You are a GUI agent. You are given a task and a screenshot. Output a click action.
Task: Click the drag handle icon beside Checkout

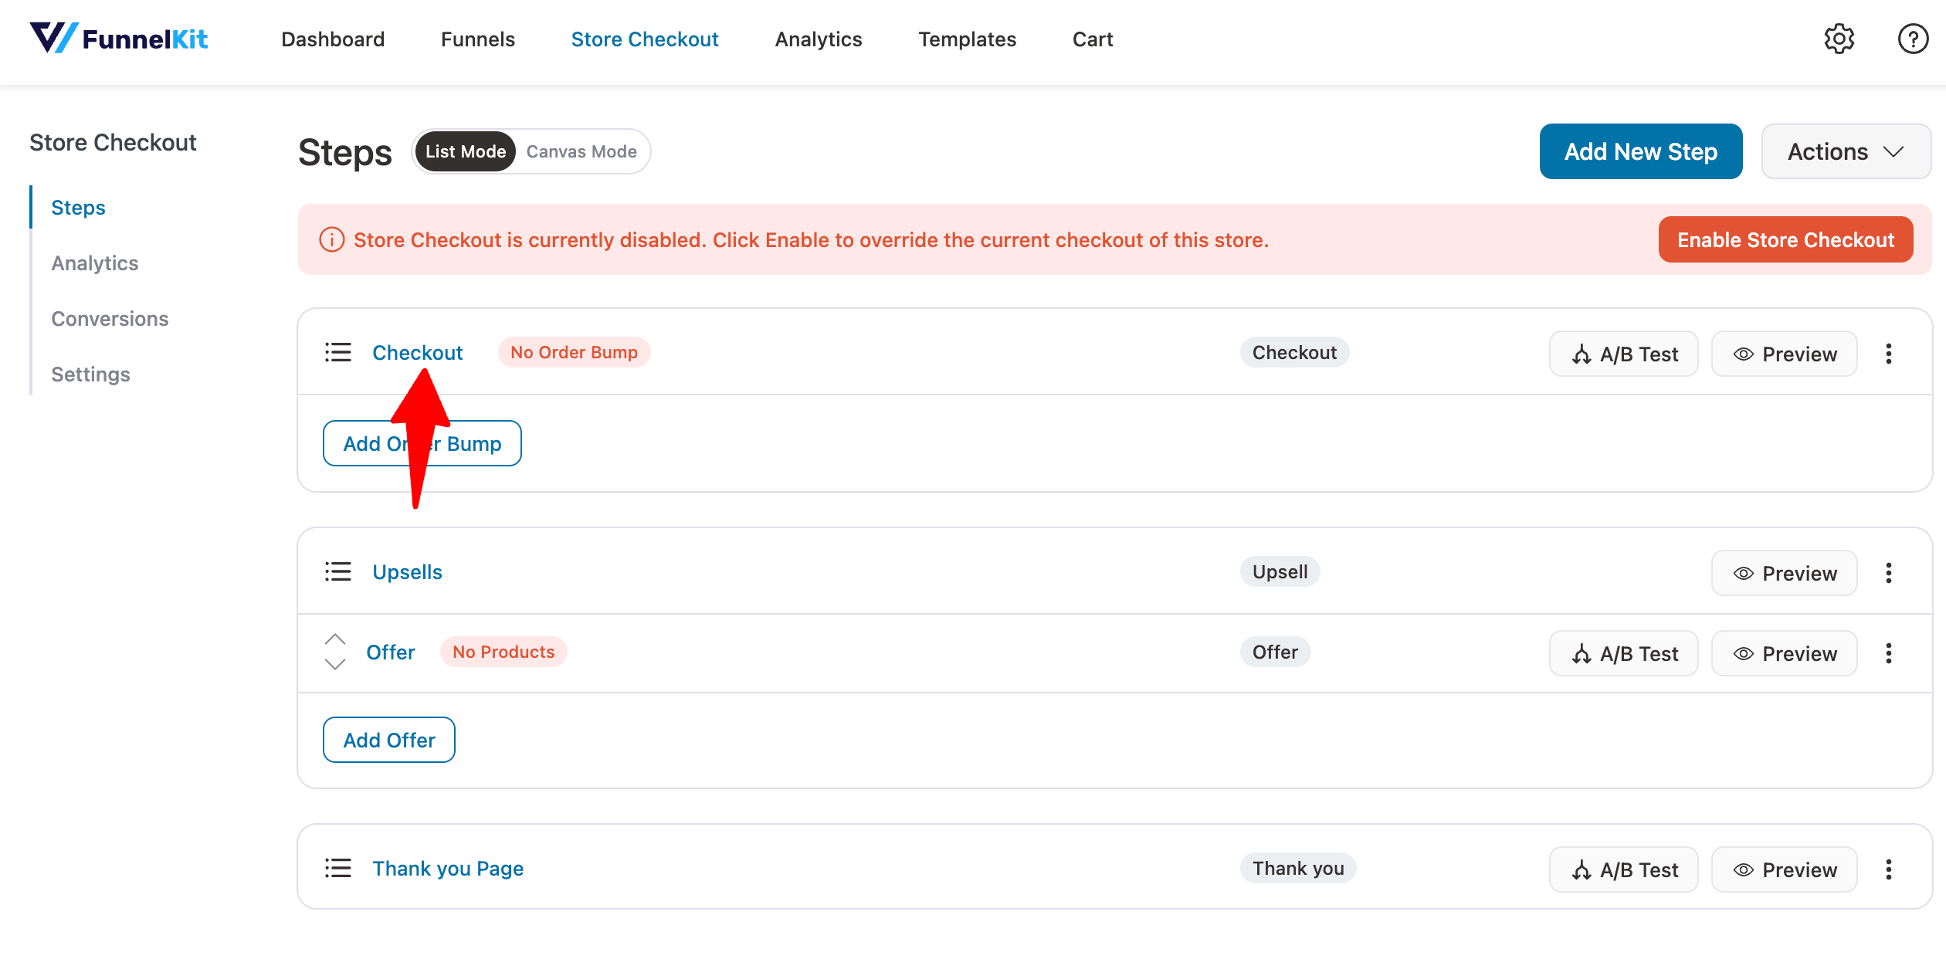(338, 353)
